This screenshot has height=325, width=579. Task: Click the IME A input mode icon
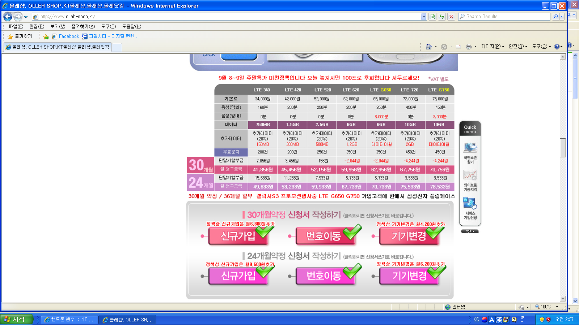click(492, 320)
